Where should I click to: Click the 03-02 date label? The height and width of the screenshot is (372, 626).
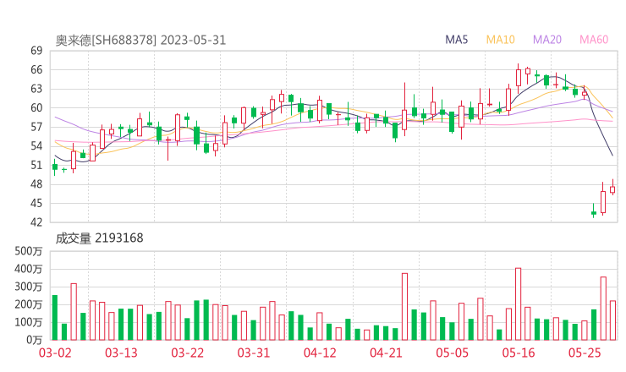pos(55,353)
